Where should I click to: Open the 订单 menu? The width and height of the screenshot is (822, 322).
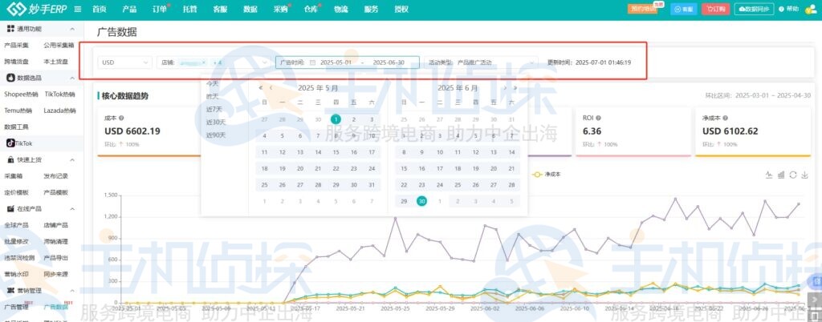click(x=160, y=10)
